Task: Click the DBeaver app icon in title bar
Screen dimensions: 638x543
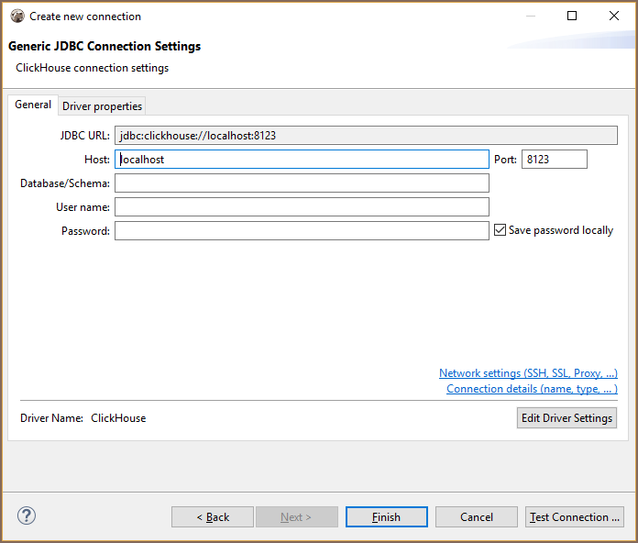Action: click(x=17, y=17)
